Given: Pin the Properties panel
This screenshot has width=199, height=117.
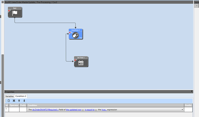Looking at the screenshot, I should click(192, 91).
